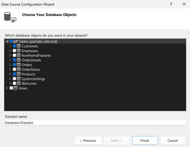Click the OrderStatus table icon
Image resolution: width=190 pixels, height=147 pixels.
point(19,70)
